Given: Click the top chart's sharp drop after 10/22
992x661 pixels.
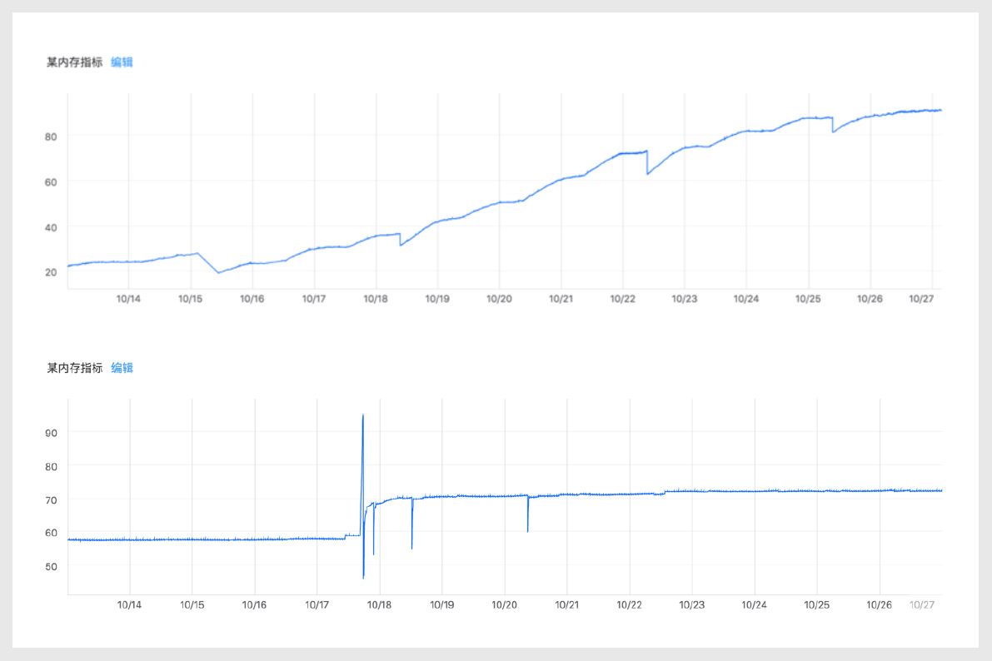Looking at the screenshot, I should coord(647,173).
